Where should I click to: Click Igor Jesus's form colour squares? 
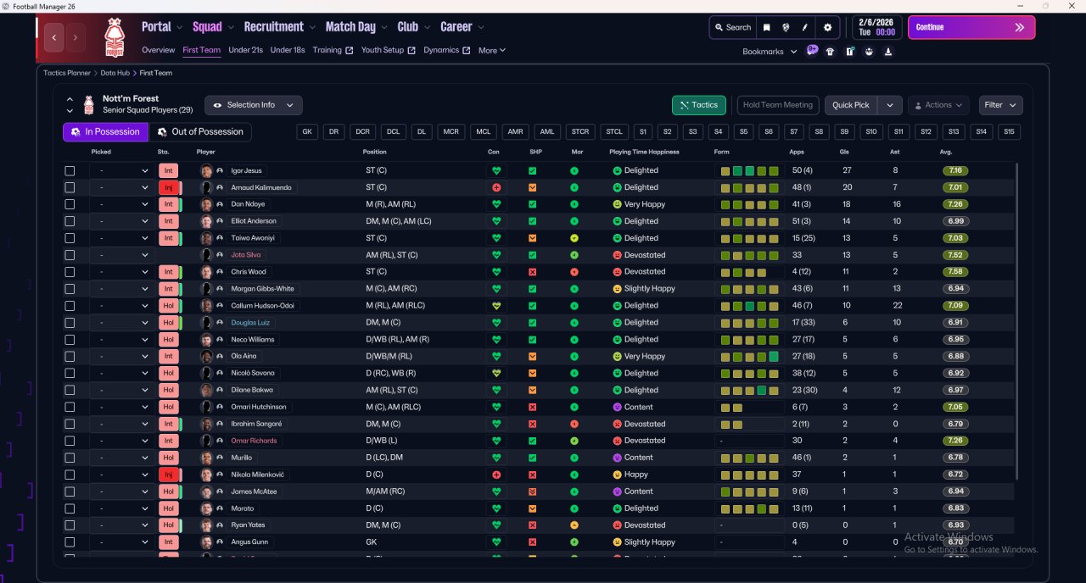(749, 170)
